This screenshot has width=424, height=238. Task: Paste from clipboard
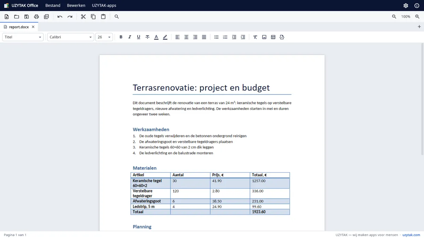point(103,17)
